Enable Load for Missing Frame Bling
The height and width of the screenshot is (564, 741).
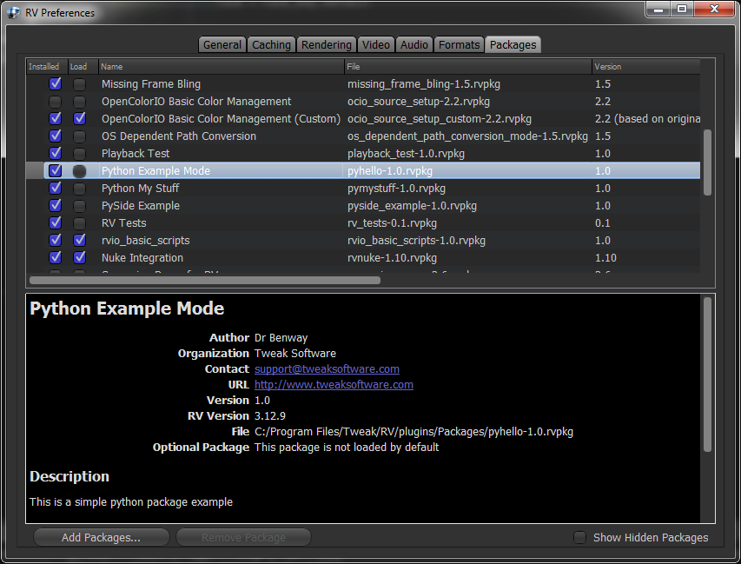(79, 84)
